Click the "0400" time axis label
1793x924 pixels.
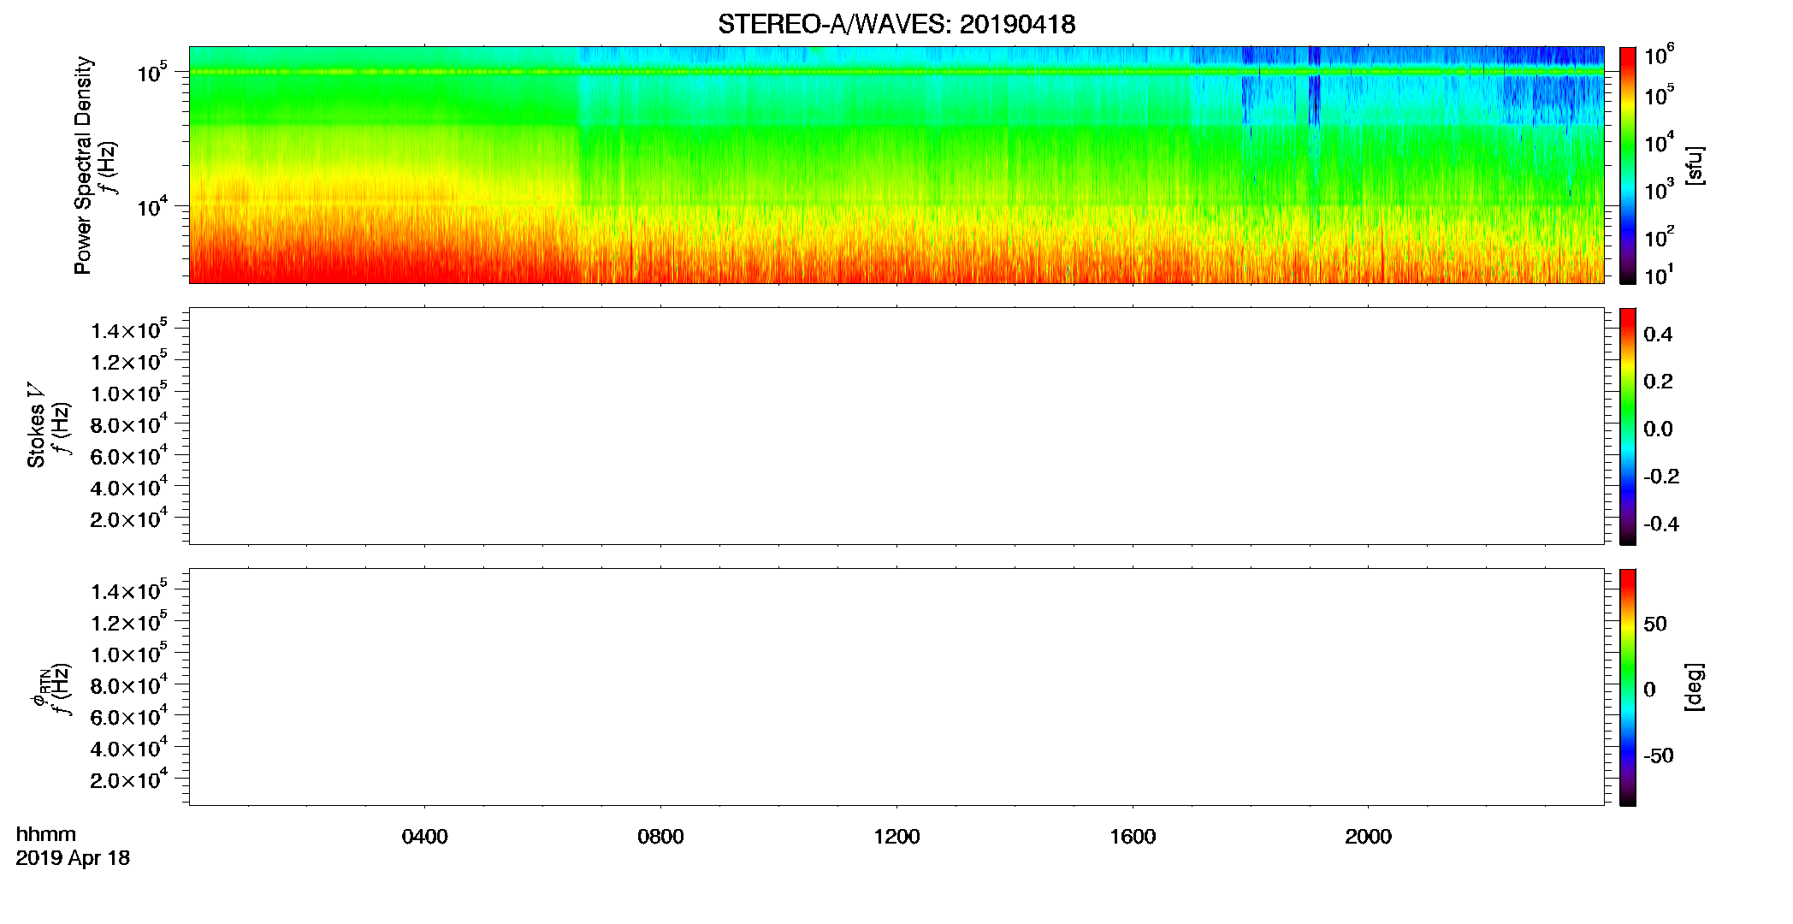(424, 837)
